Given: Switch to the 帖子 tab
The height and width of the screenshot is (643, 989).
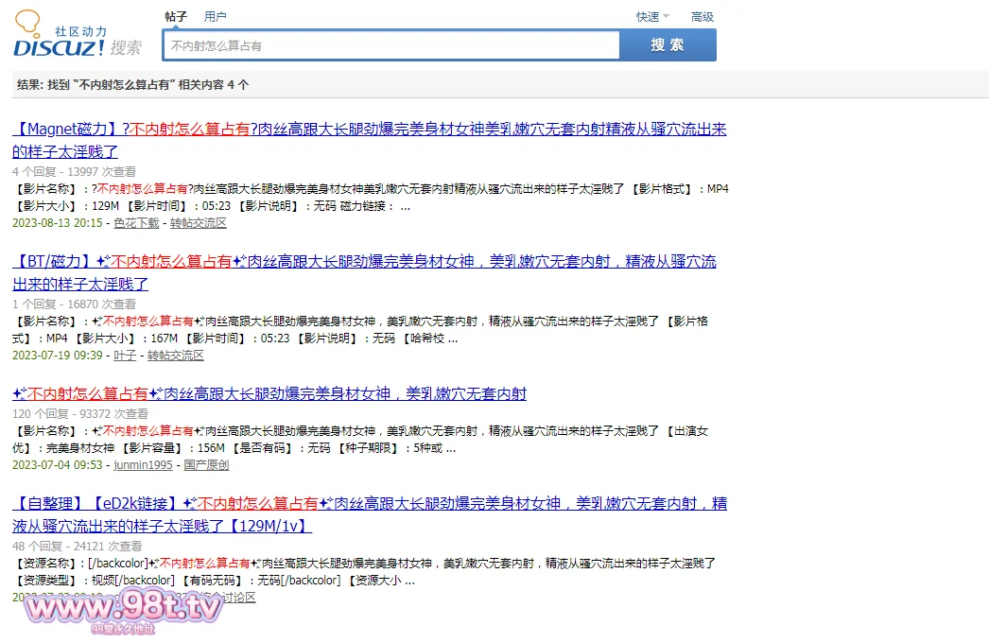Looking at the screenshot, I should 176,16.
